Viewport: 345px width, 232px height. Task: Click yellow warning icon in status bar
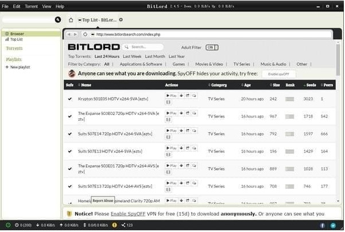(x=115, y=225)
